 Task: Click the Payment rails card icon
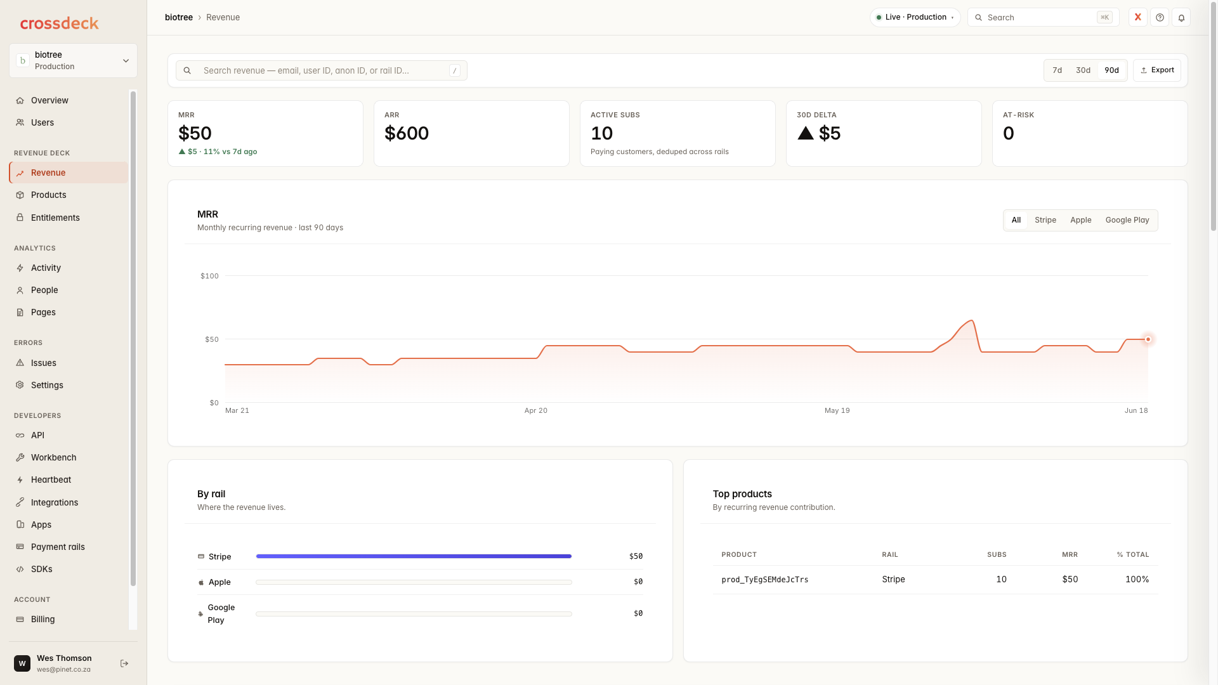[x=20, y=547]
